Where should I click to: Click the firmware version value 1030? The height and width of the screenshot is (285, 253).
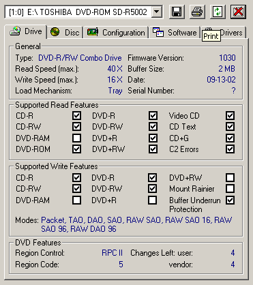click(x=227, y=58)
